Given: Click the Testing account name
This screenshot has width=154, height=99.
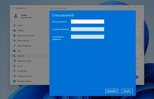Looking at the screenshot, I should pyautogui.click(x=24, y=15).
